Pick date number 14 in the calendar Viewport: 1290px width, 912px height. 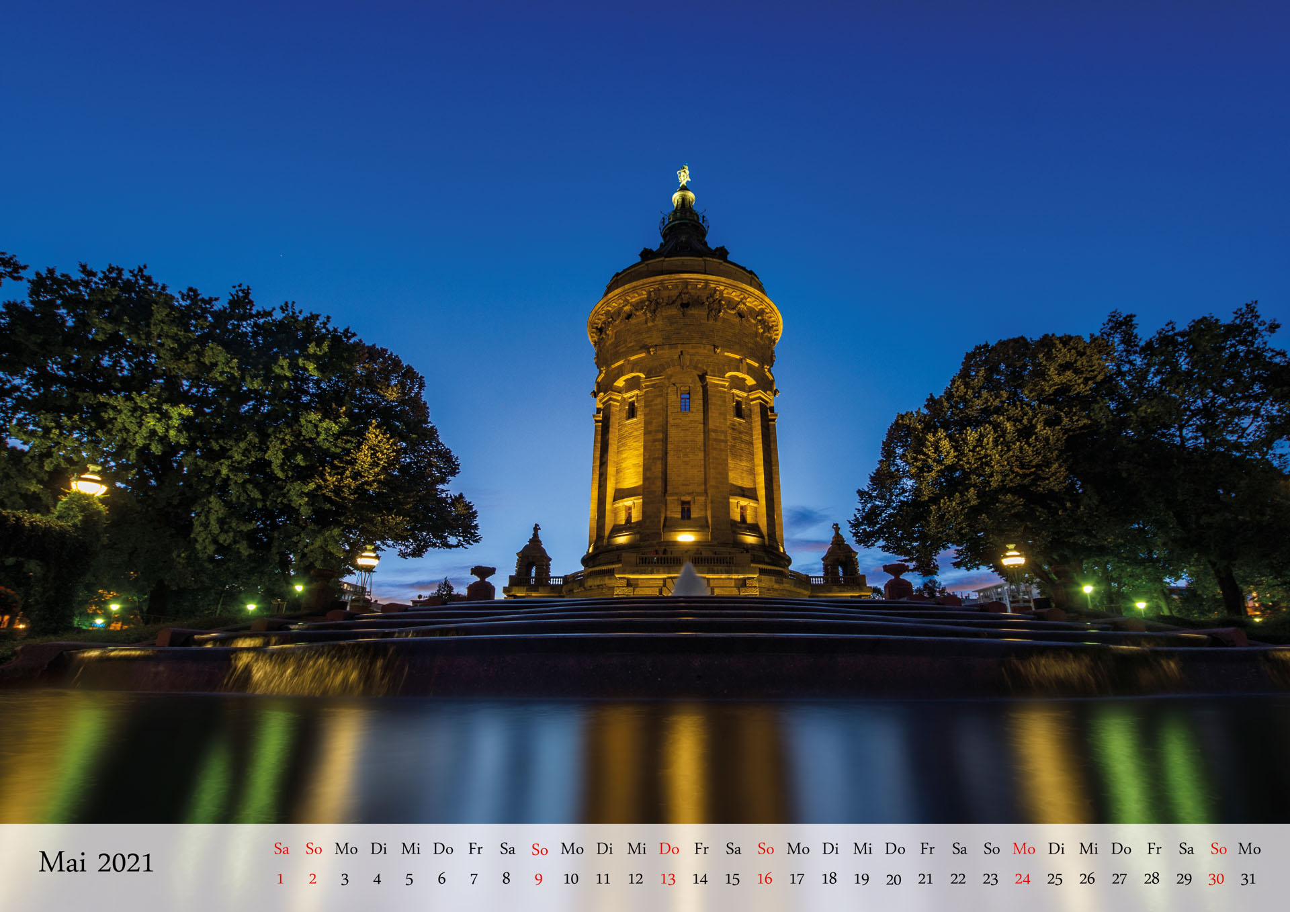[699, 878]
